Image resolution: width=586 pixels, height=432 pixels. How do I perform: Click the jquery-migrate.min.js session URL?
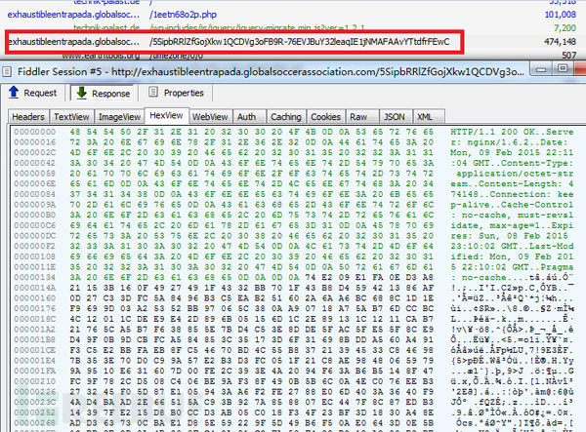click(x=258, y=28)
